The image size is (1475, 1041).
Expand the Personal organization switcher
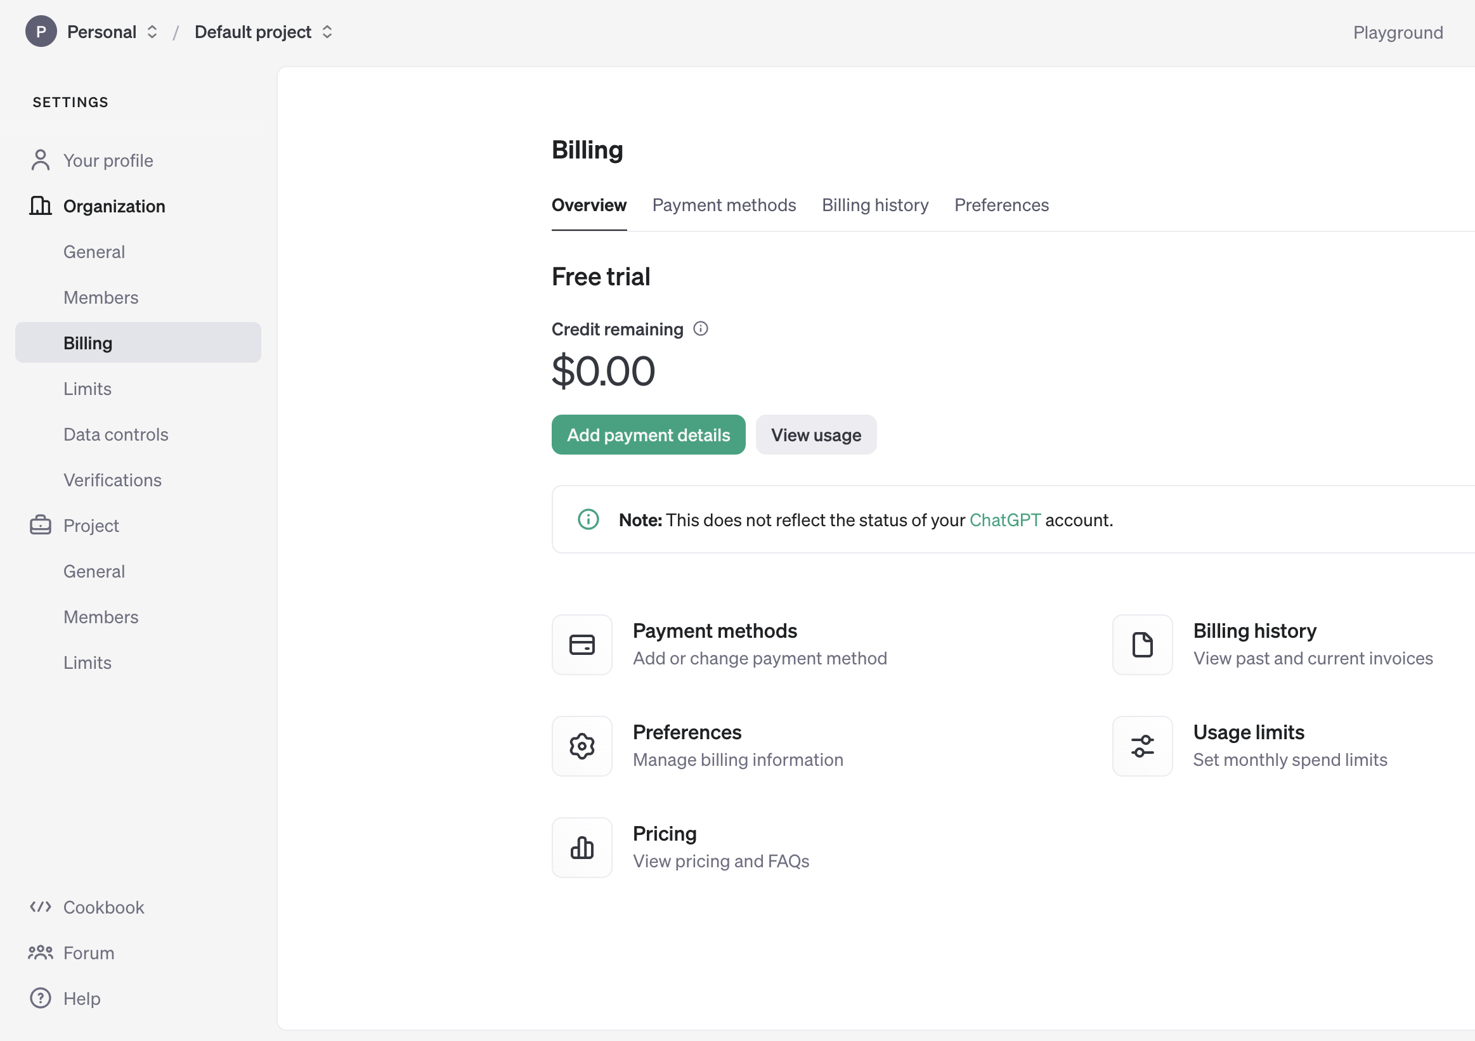coord(152,32)
